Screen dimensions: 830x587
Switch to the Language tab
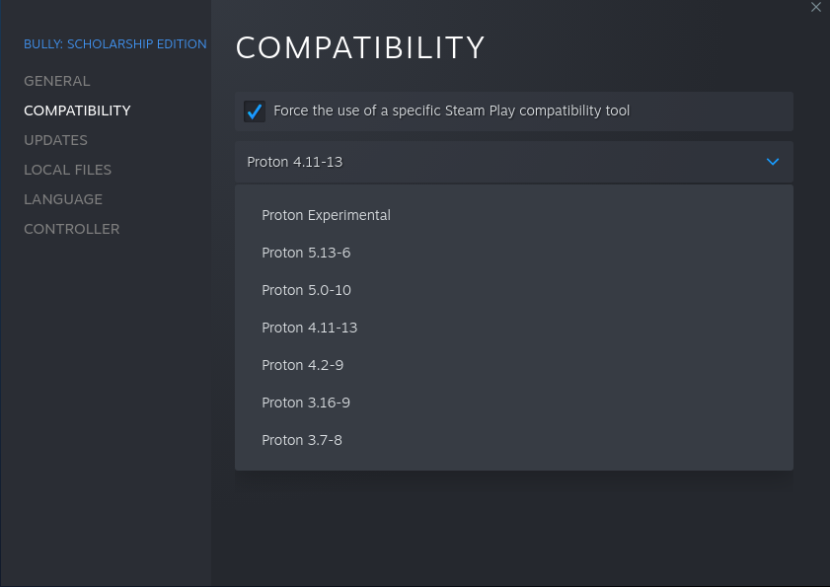pos(63,199)
